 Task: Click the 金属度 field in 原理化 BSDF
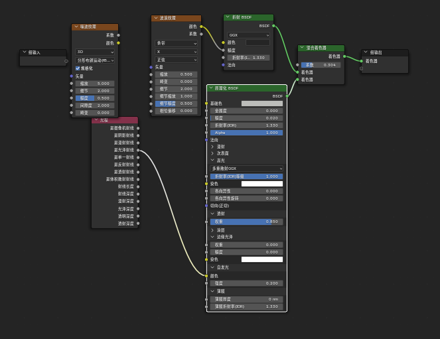[246, 111]
